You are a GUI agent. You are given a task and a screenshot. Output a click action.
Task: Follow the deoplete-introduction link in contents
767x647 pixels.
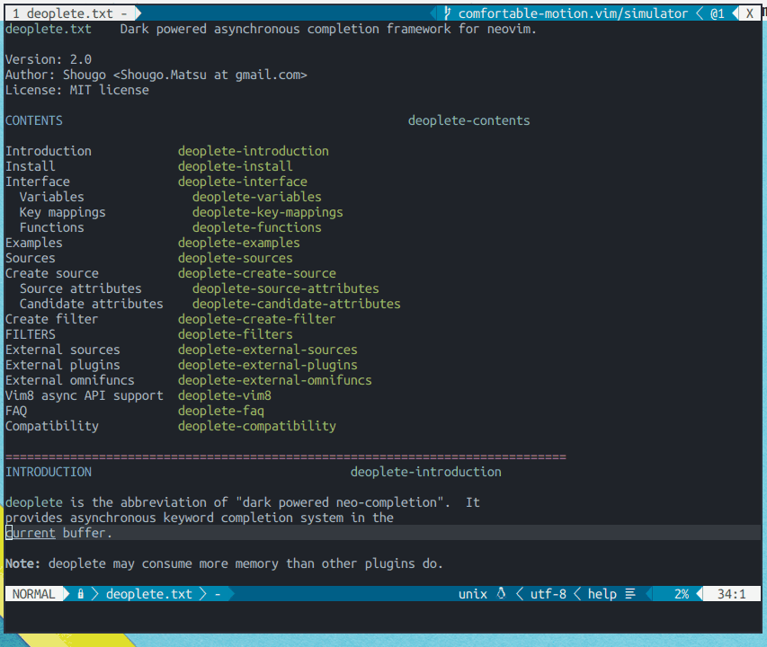(x=254, y=151)
